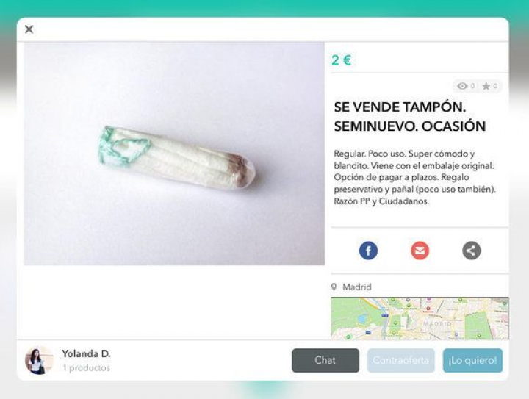Image resolution: width=529 pixels, height=399 pixels.
Task: Click the views eye icon
Action: [462, 87]
